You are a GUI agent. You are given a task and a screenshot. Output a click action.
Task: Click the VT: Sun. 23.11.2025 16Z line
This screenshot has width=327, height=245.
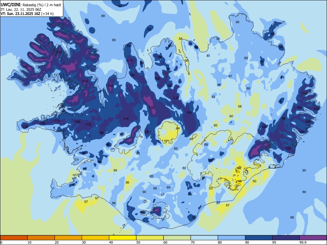[27, 14]
